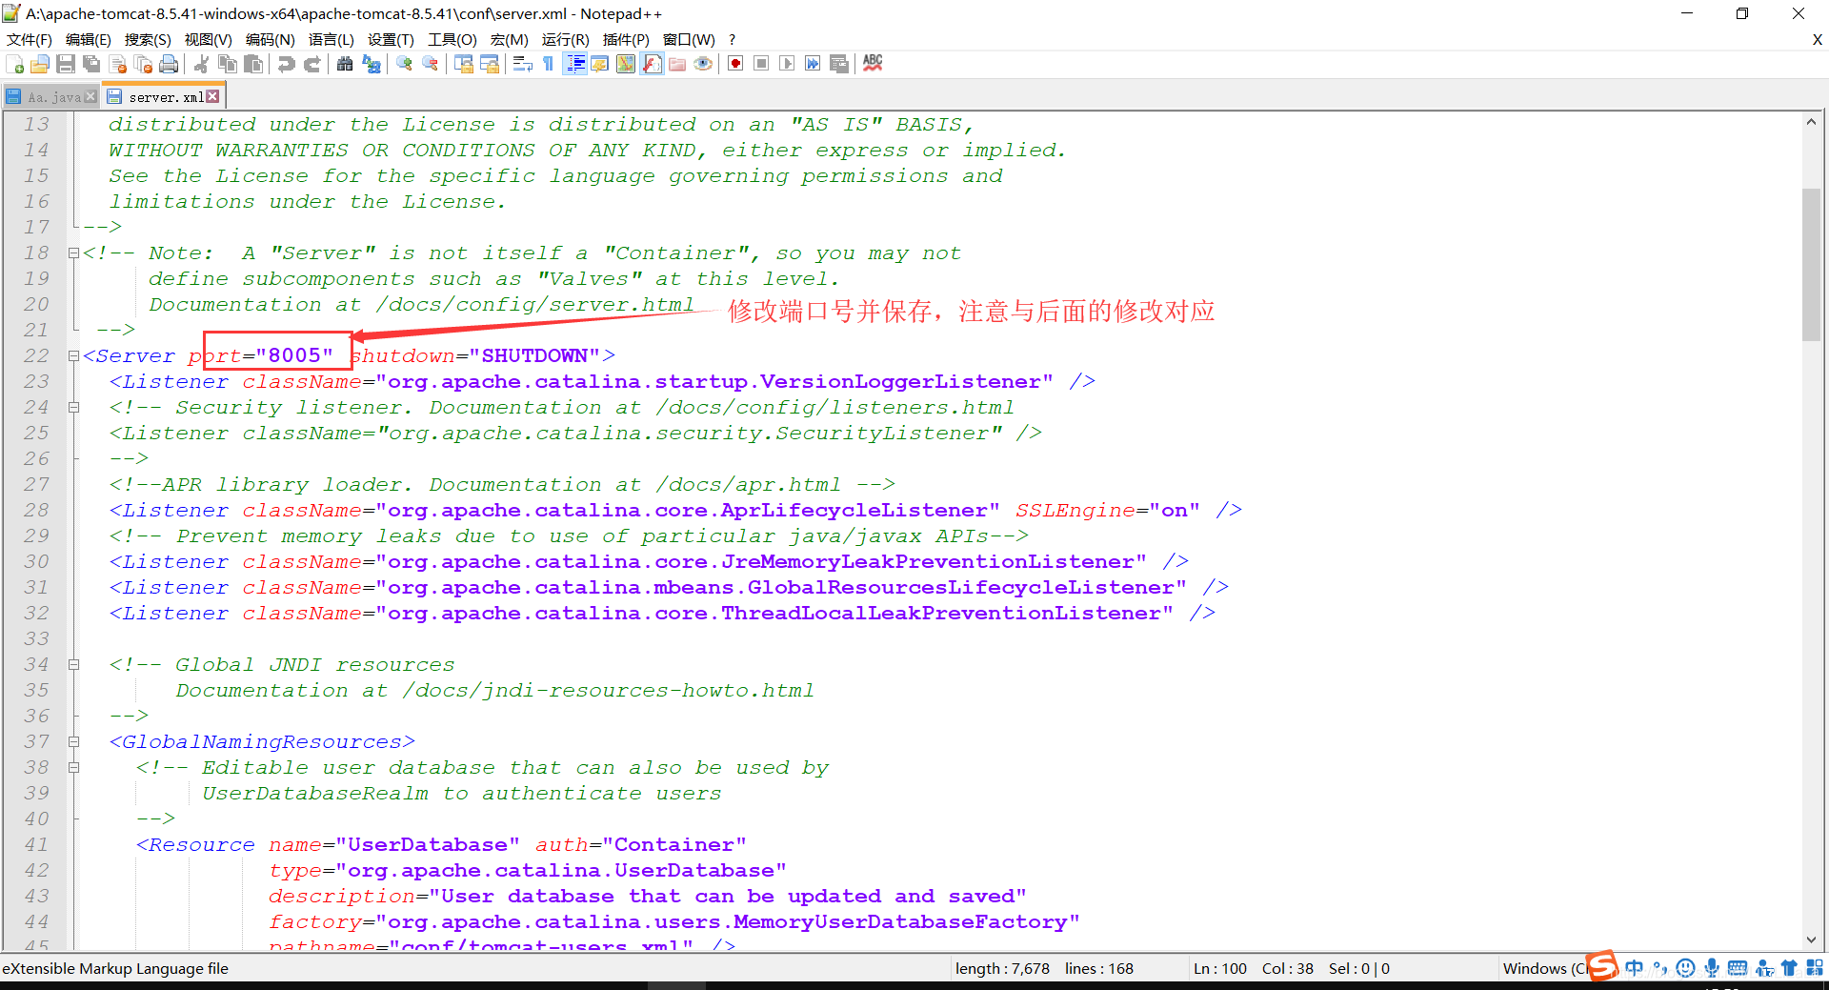This screenshot has height=990, width=1829.
Task: Collapse the Server element at line 22
Action: pos(73,356)
